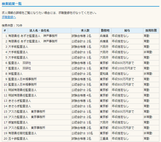Click the 法人名・会社名 column header

click(x=39, y=30)
